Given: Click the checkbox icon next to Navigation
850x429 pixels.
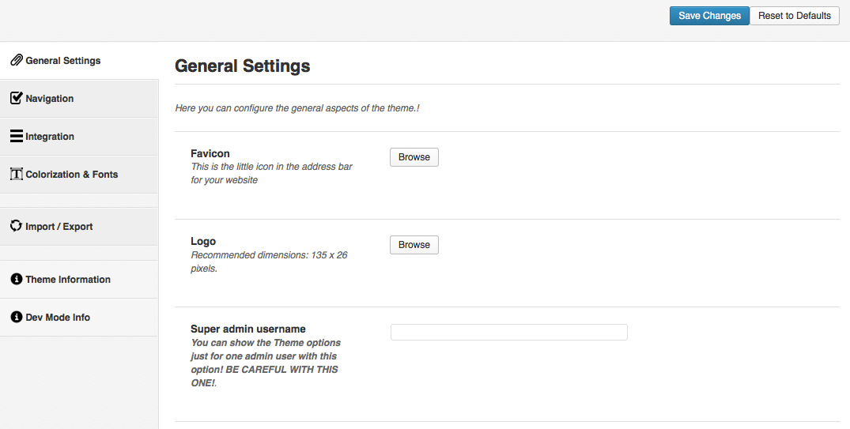Looking at the screenshot, I should [x=17, y=98].
